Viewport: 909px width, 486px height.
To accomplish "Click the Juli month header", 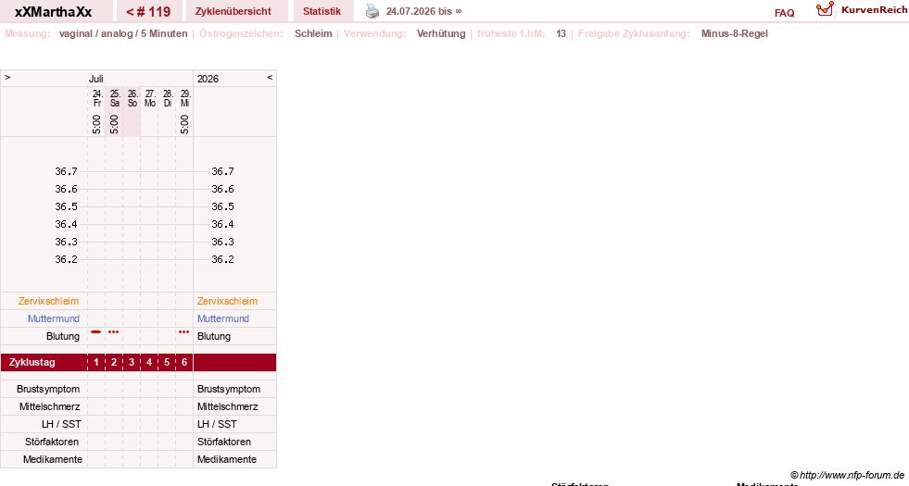I will [95, 79].
